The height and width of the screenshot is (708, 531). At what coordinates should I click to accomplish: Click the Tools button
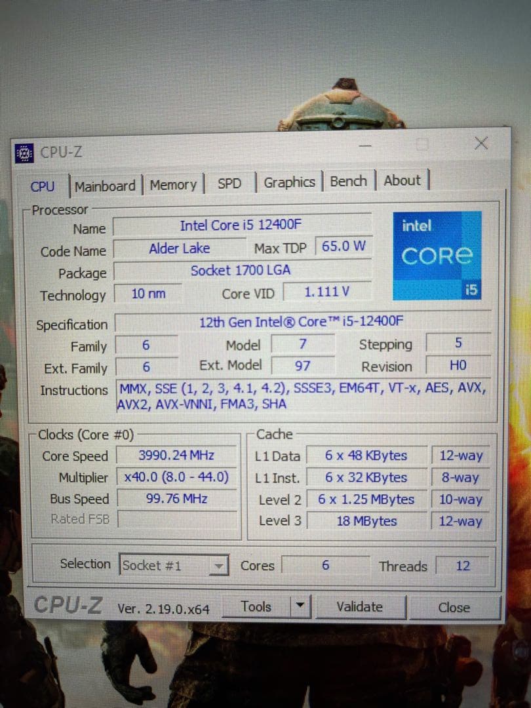tap(256, 606)
